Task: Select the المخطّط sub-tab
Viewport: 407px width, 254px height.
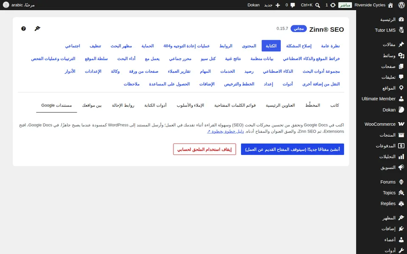Action: 312,105
